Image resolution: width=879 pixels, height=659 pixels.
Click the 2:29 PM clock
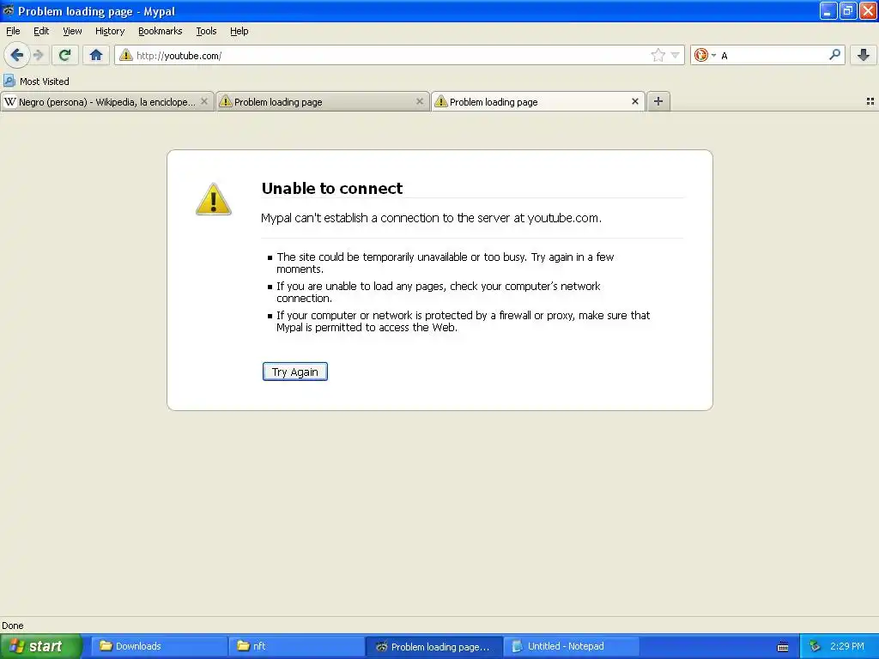click(x=846, y=646)
